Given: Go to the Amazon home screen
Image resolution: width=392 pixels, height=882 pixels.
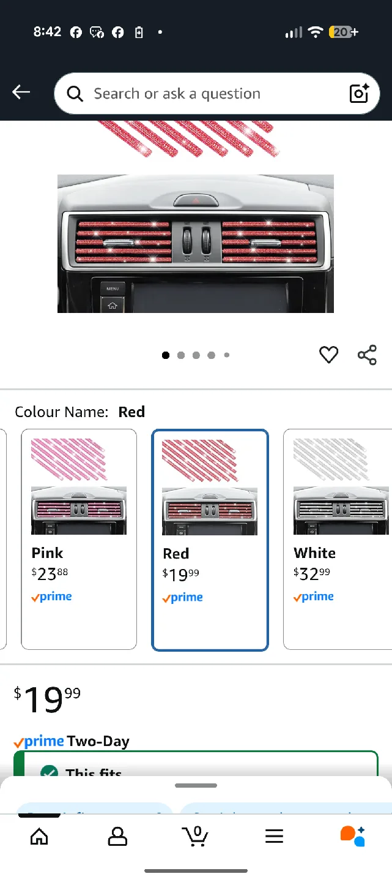Looking at the screenshot, I should click(39, 835).
